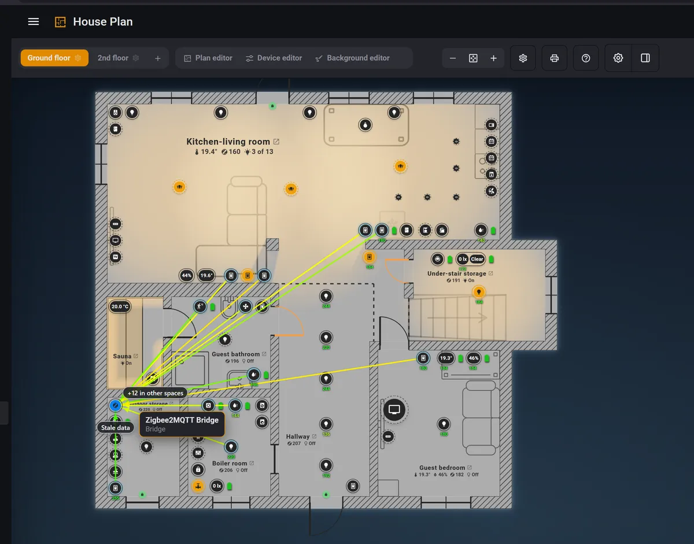Select the Guest bedroom TV device

pos(394,410)
